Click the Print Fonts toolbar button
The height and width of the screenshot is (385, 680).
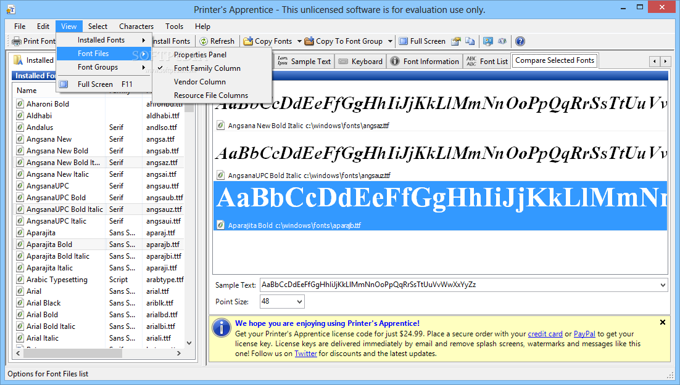(x=34, y=41)
